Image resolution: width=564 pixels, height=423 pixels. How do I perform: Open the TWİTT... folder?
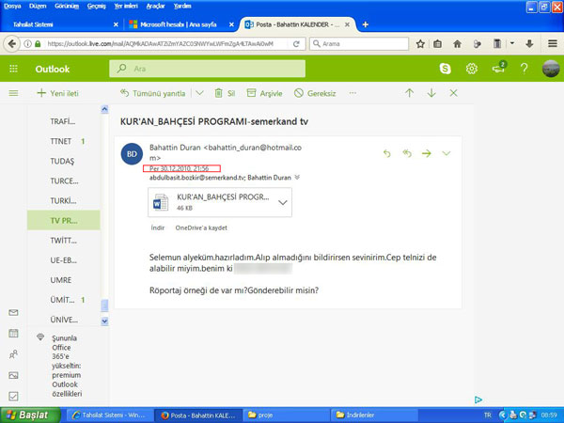(x=63, y=241)
